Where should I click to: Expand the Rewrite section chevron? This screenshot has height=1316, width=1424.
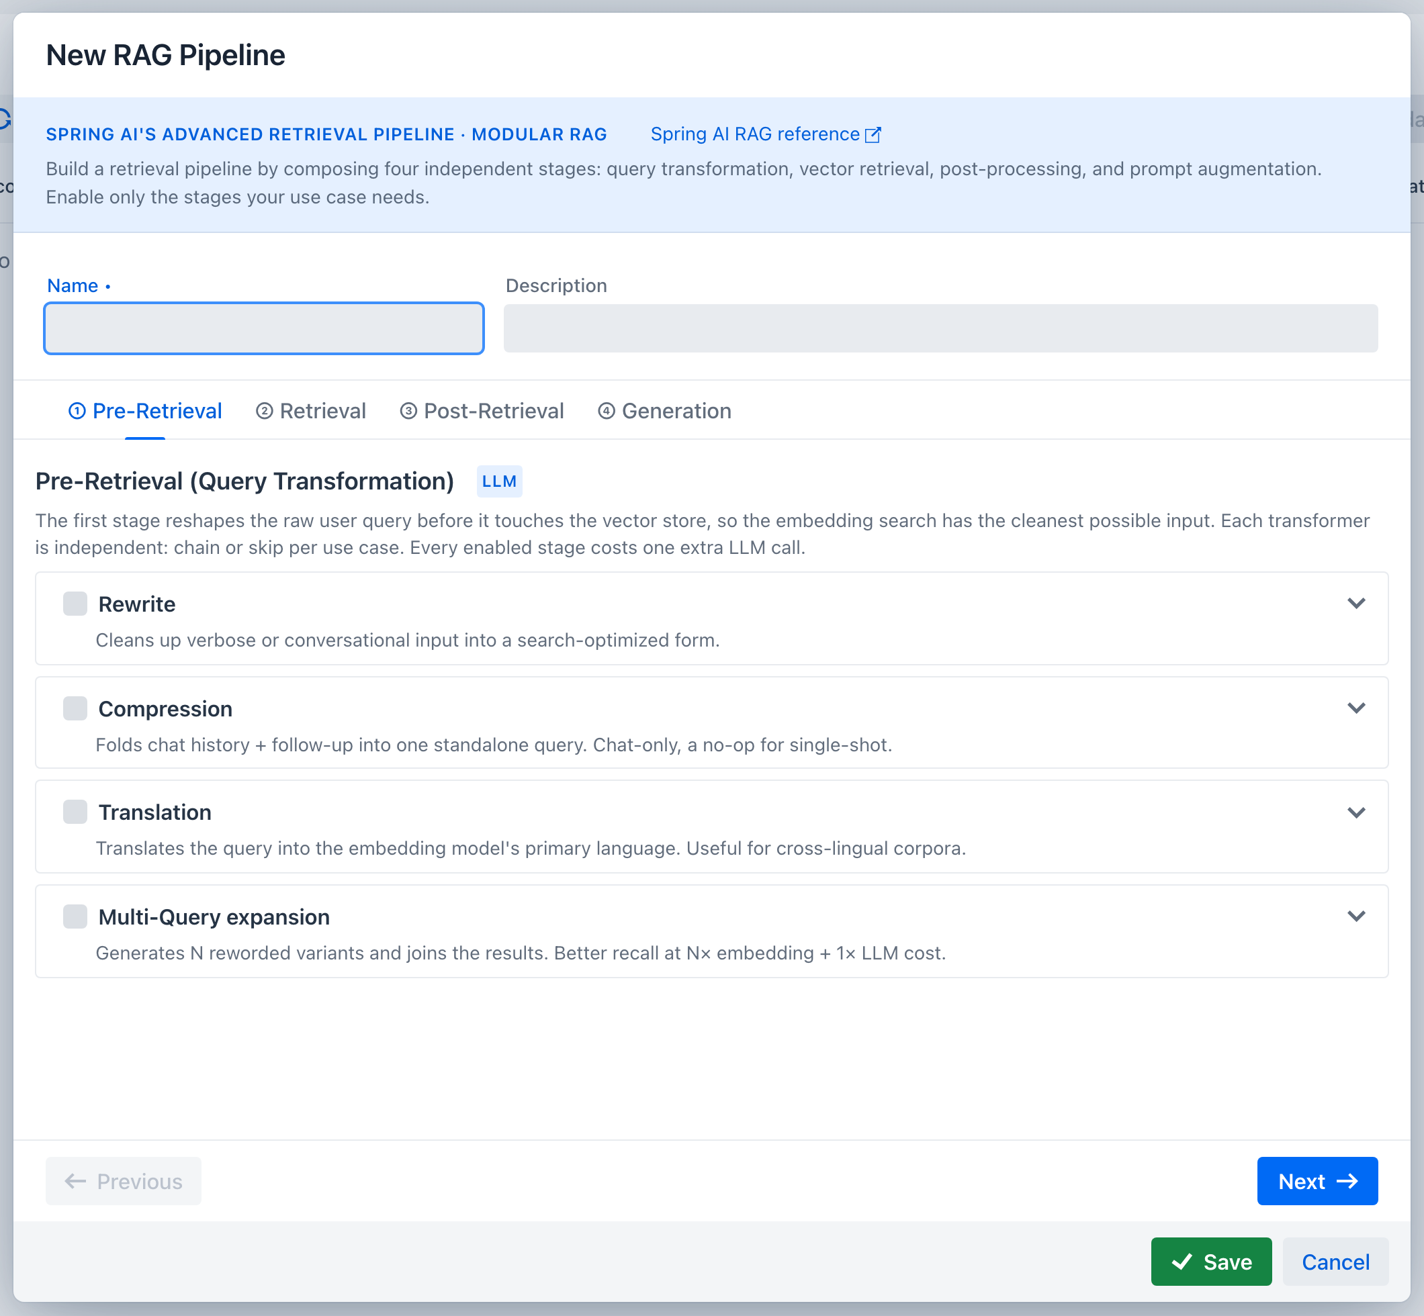pyautogui.click(x=1355, y=603)
